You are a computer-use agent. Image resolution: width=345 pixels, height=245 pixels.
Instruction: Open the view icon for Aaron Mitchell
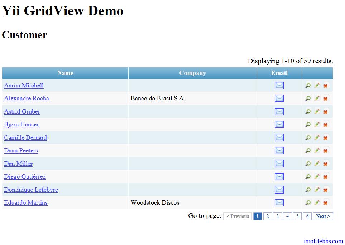(x=308, y=85)
